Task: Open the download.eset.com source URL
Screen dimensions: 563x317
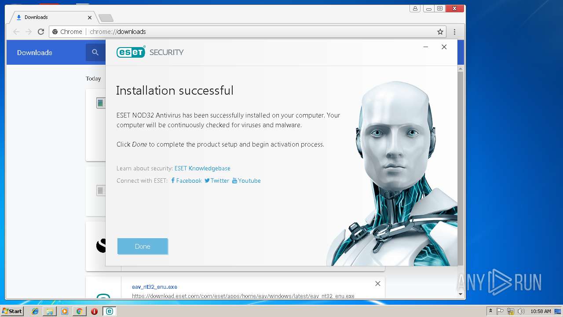Action: pos(243,296)
